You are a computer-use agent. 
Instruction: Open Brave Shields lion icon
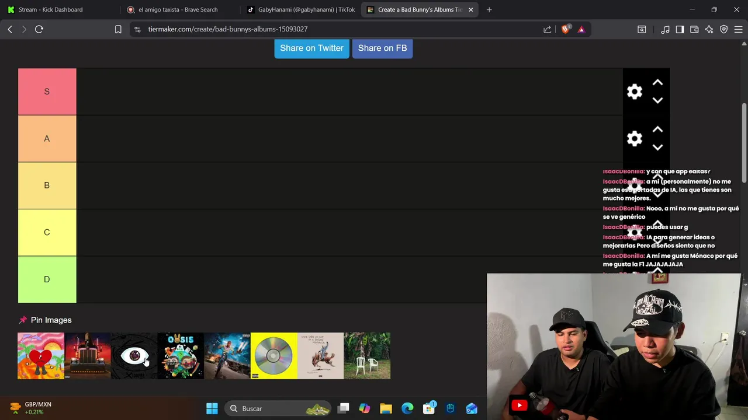tap(565, 29)
